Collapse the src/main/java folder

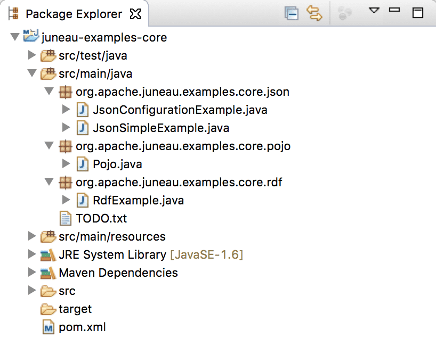pyautogui.click(x=32, y=73)
